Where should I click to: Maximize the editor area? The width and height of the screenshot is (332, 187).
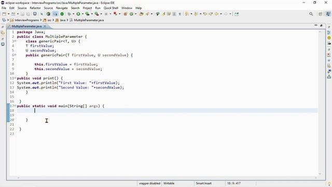[321, 25]
